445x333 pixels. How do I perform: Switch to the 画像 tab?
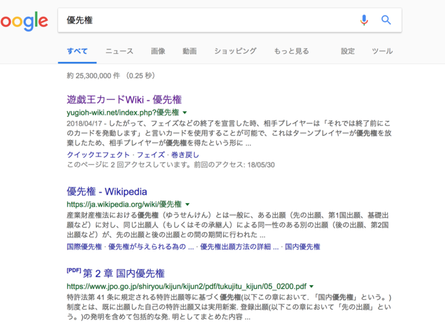click(x=158, y=51)
